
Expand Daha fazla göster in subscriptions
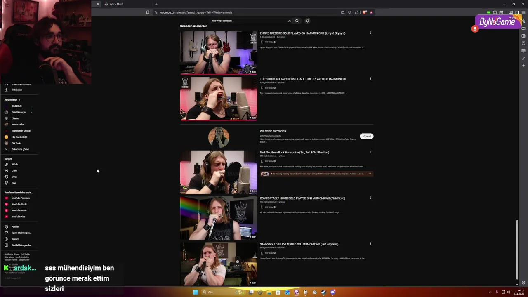tap(20, 149)
